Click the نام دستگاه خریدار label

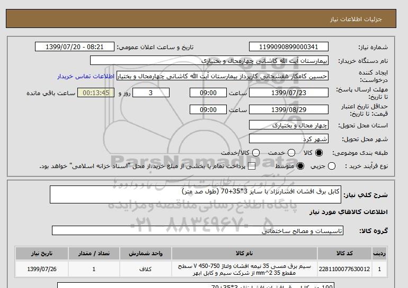(363, 61)
